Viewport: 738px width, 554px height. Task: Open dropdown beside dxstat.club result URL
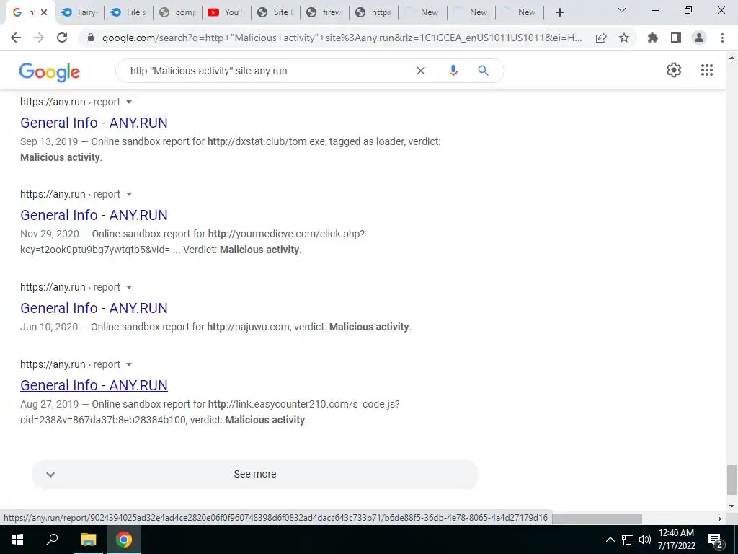pos(129,102)
